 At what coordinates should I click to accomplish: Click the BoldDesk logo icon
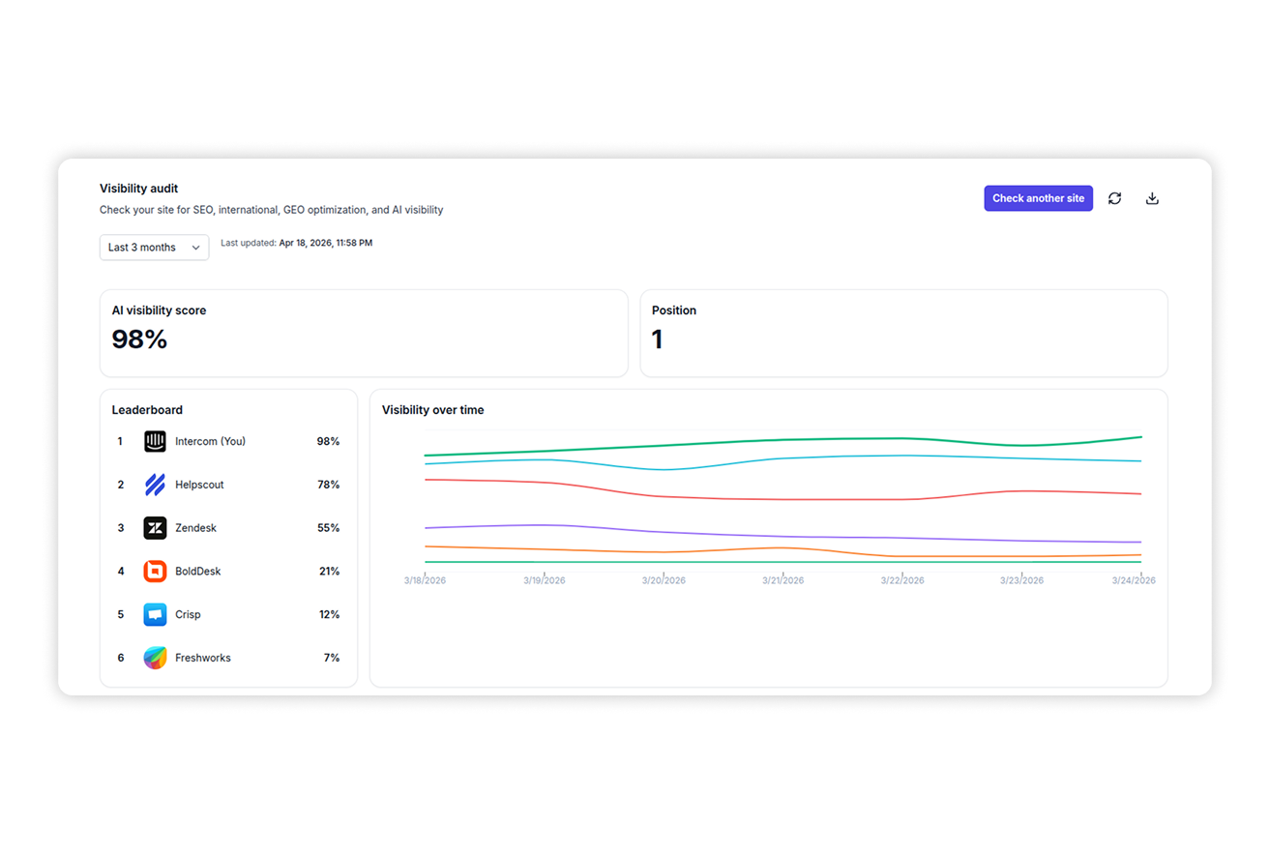(155, 571)
